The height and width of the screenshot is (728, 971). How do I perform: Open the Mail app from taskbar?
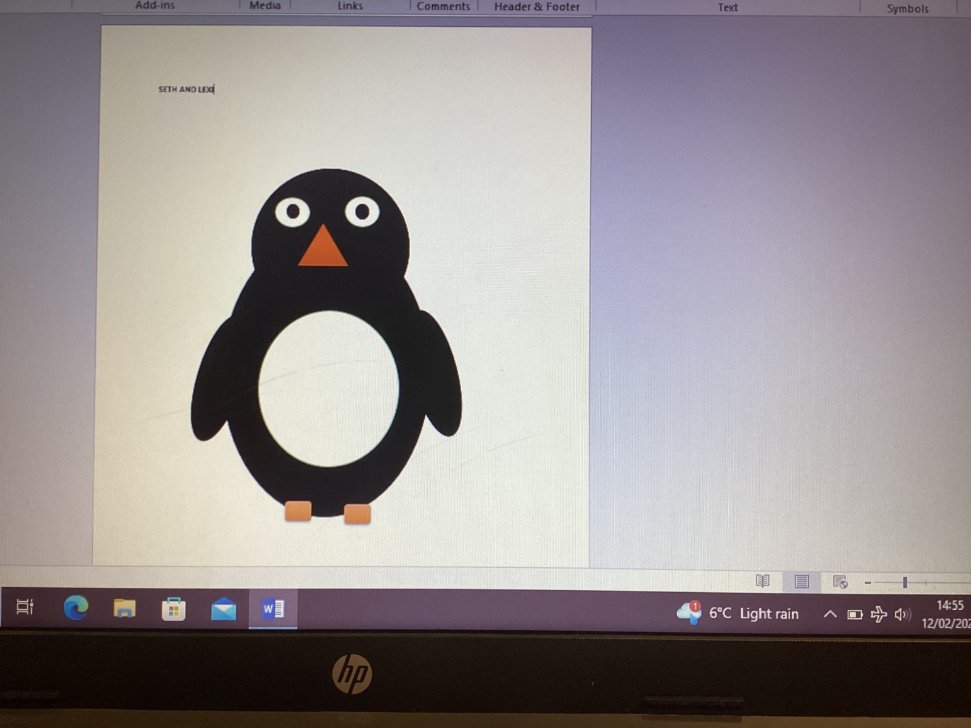click(223, 609)
